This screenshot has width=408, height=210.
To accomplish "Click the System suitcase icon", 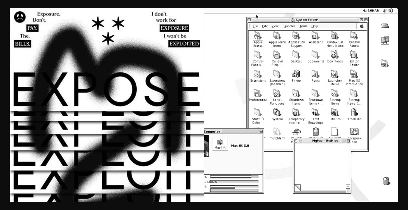I will (277, 112).
